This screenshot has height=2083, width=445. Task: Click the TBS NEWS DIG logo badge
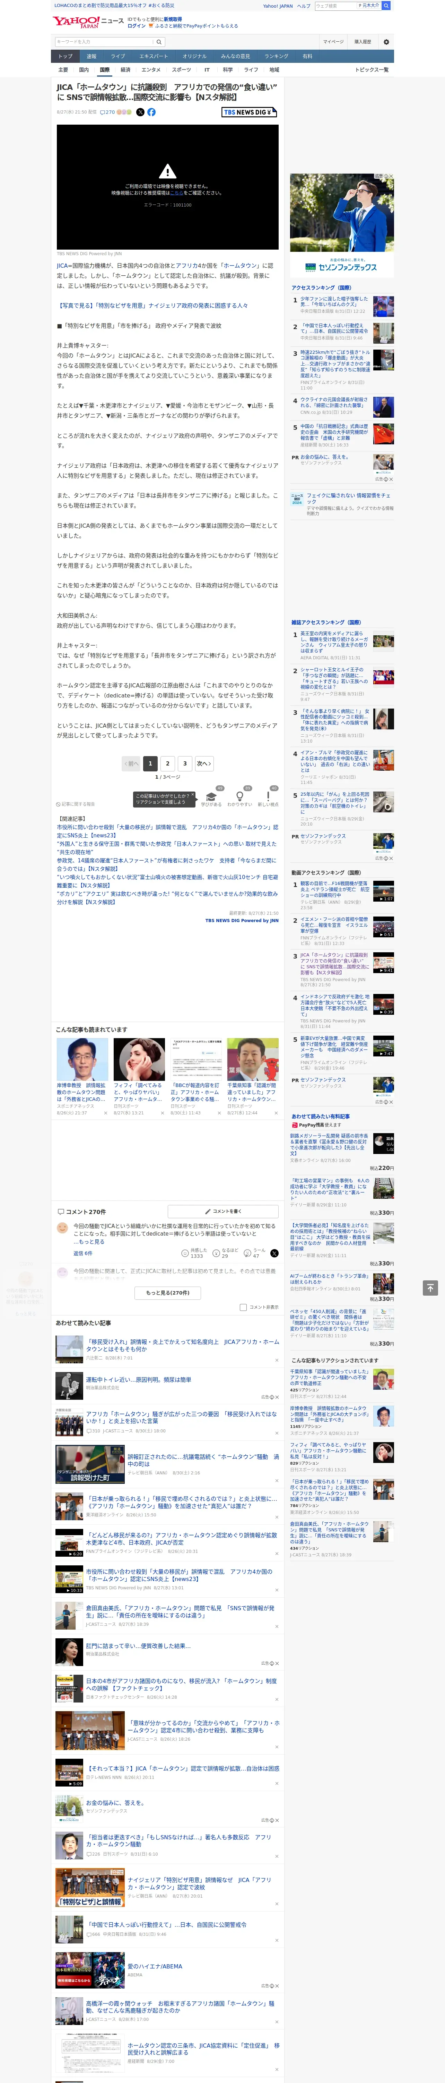click(x=249, y=112)
